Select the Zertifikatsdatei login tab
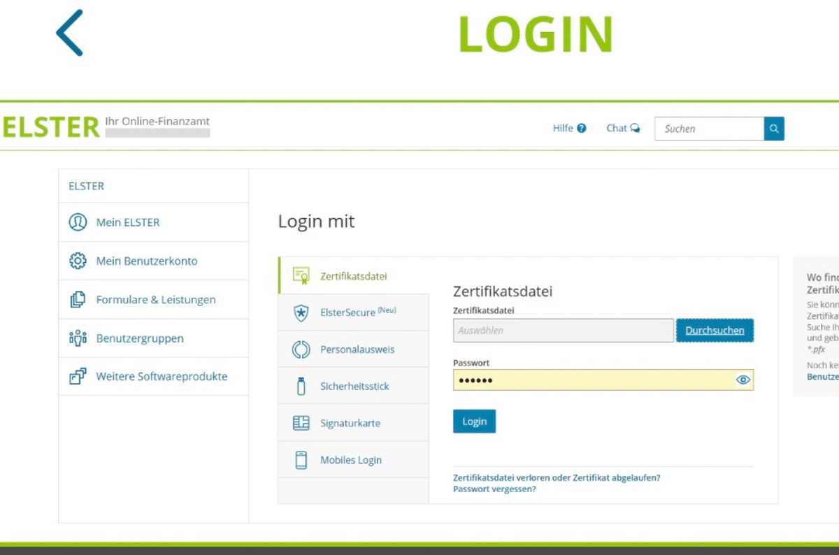The image size is (839, 555). pyautogui.click(x=353, y=275)
